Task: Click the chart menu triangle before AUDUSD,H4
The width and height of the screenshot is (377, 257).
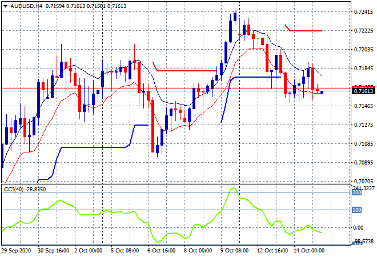Action: [5, 6]
